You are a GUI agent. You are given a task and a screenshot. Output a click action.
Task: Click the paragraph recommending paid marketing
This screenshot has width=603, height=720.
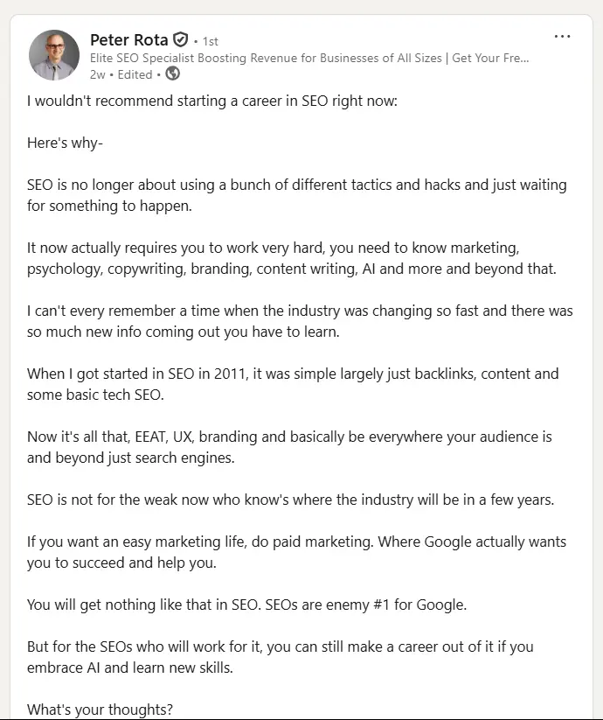pos(296,552)
